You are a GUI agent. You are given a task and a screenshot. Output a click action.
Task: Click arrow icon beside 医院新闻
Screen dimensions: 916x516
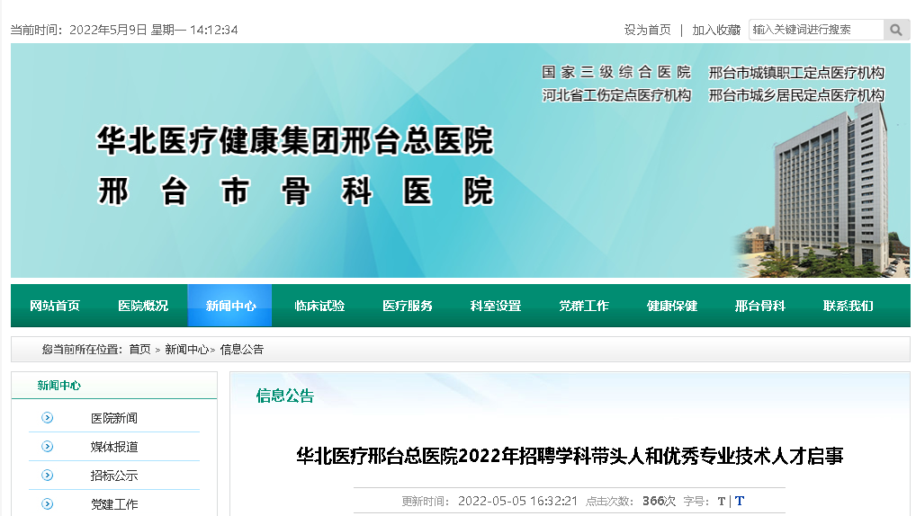point(48,418)
